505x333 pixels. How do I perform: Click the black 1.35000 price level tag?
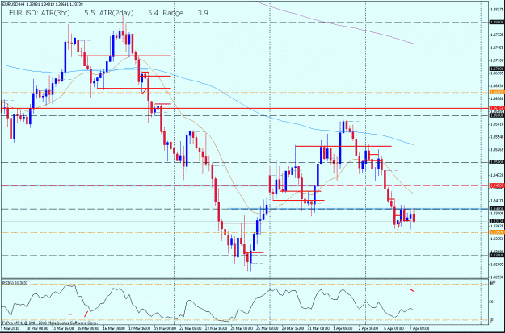point(497,162)
